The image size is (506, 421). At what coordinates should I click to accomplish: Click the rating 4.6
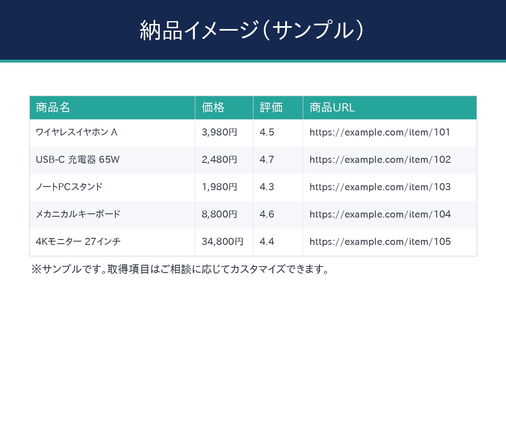[267, 214]
